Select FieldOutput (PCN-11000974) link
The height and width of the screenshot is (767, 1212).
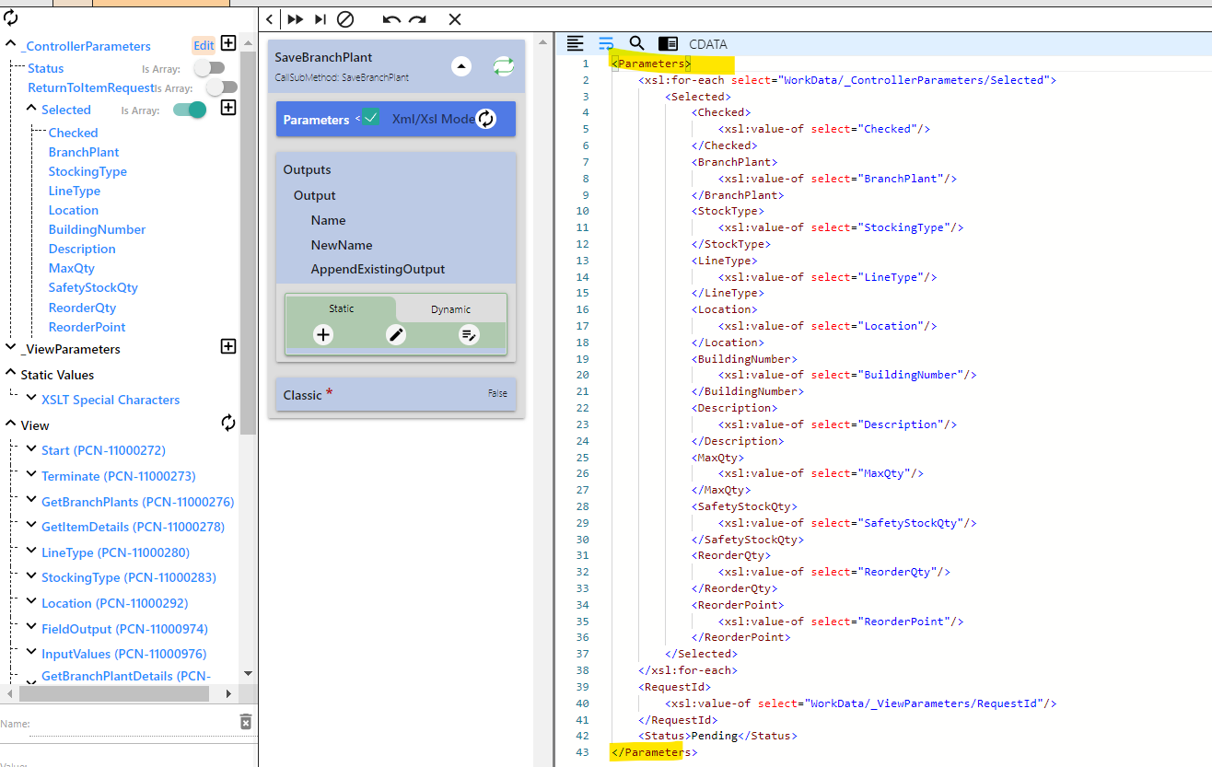124,629
